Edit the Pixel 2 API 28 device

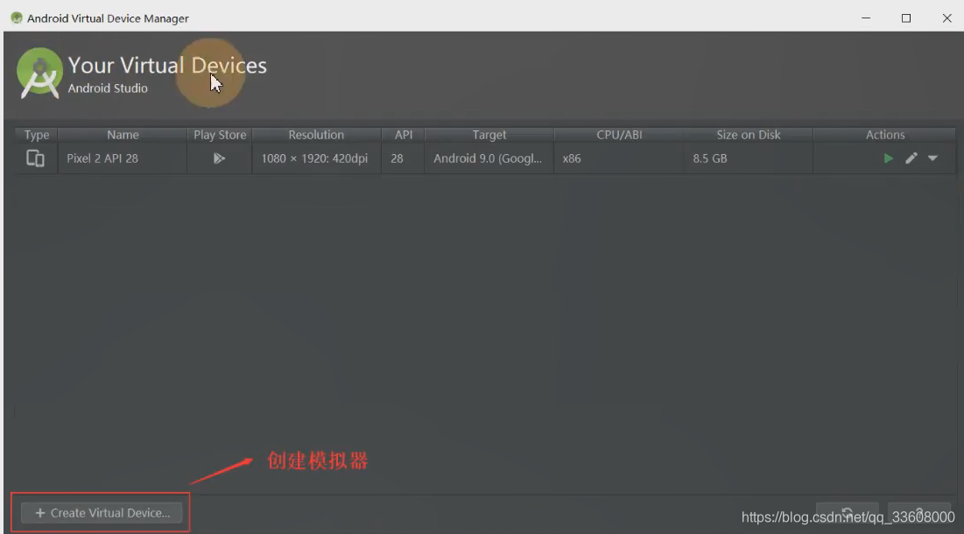click(911, 158)
